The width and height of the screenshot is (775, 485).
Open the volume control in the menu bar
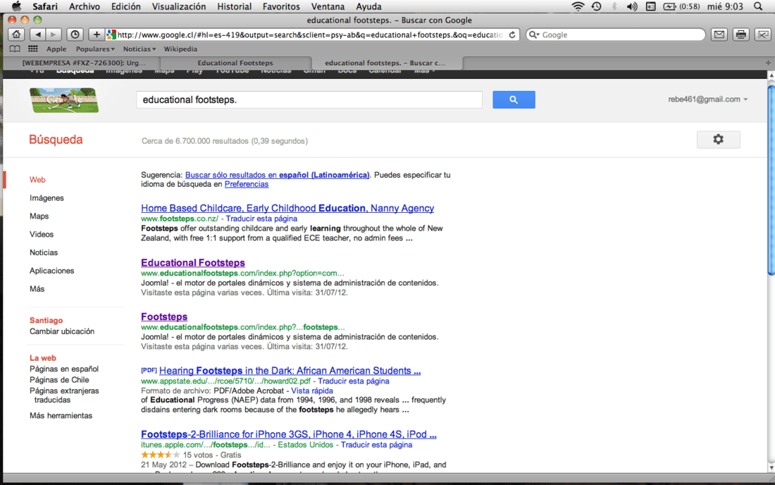coord(632,6)
